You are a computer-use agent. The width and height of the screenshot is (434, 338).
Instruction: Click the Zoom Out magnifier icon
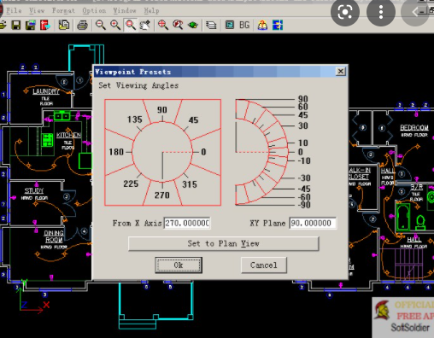point(101,26)
